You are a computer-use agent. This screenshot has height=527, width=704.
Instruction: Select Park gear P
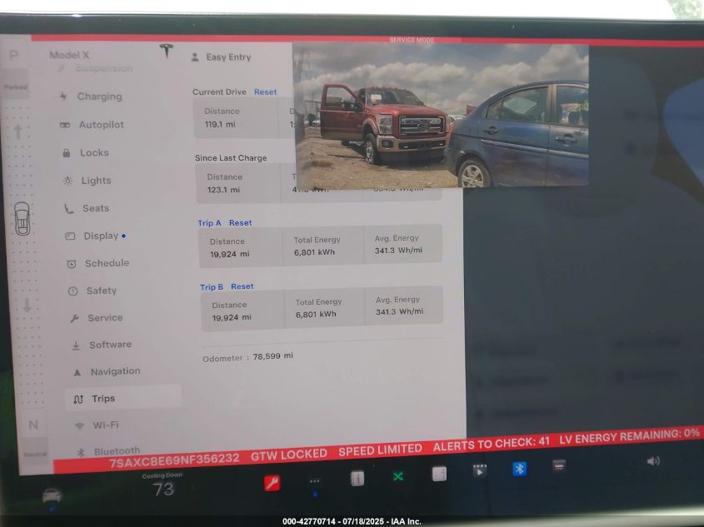(x=14, y=57)
